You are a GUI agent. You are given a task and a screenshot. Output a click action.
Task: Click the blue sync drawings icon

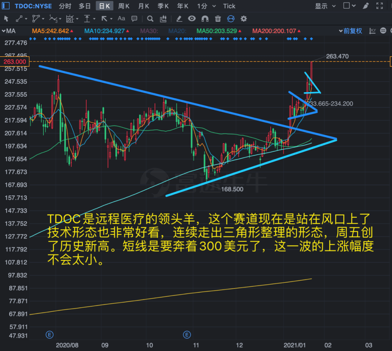point(231,19)
